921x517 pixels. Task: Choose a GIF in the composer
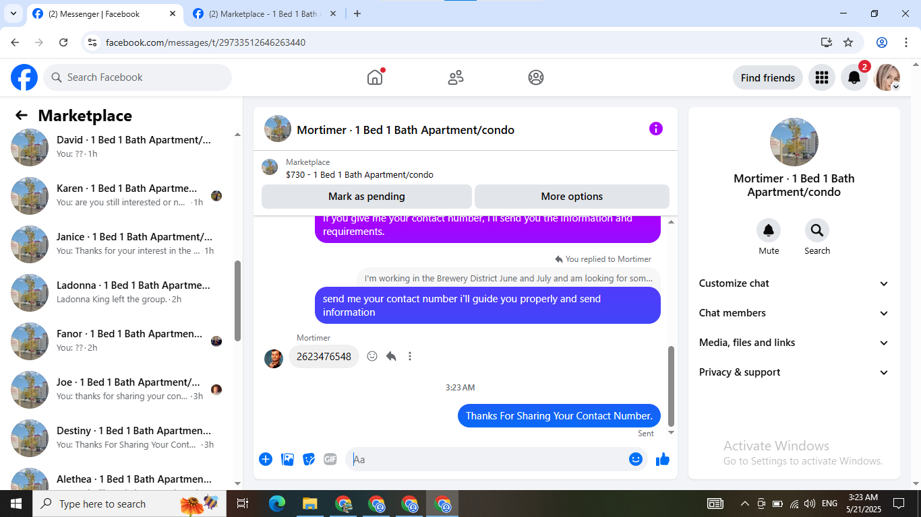(x=330, y=459)
